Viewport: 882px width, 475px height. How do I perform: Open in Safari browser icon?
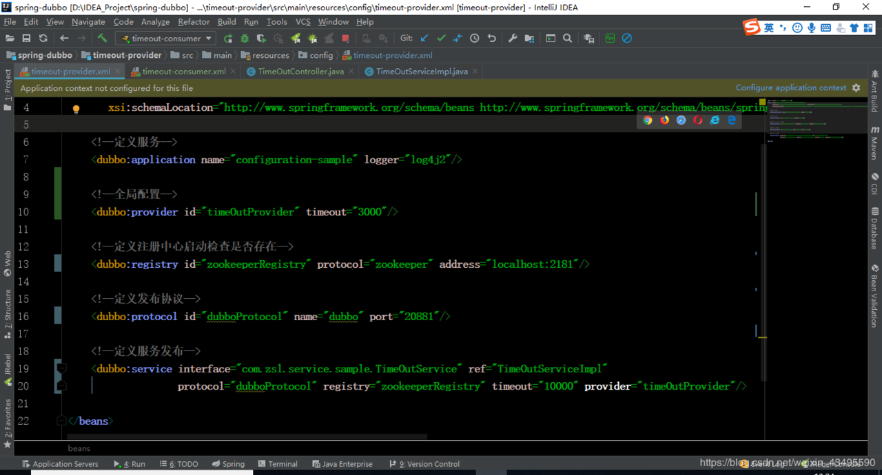(x=681, y=120)
